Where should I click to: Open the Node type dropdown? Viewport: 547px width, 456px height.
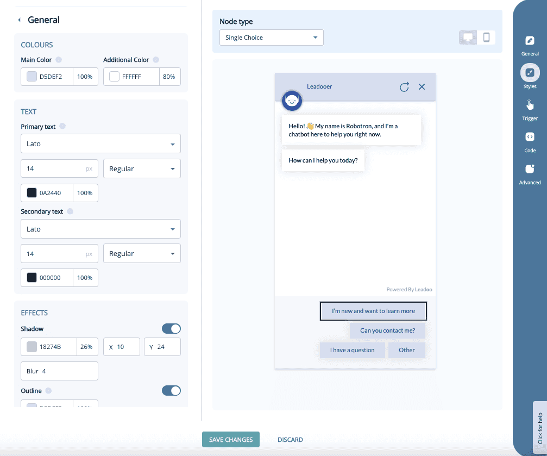click(x=271, y=38)
